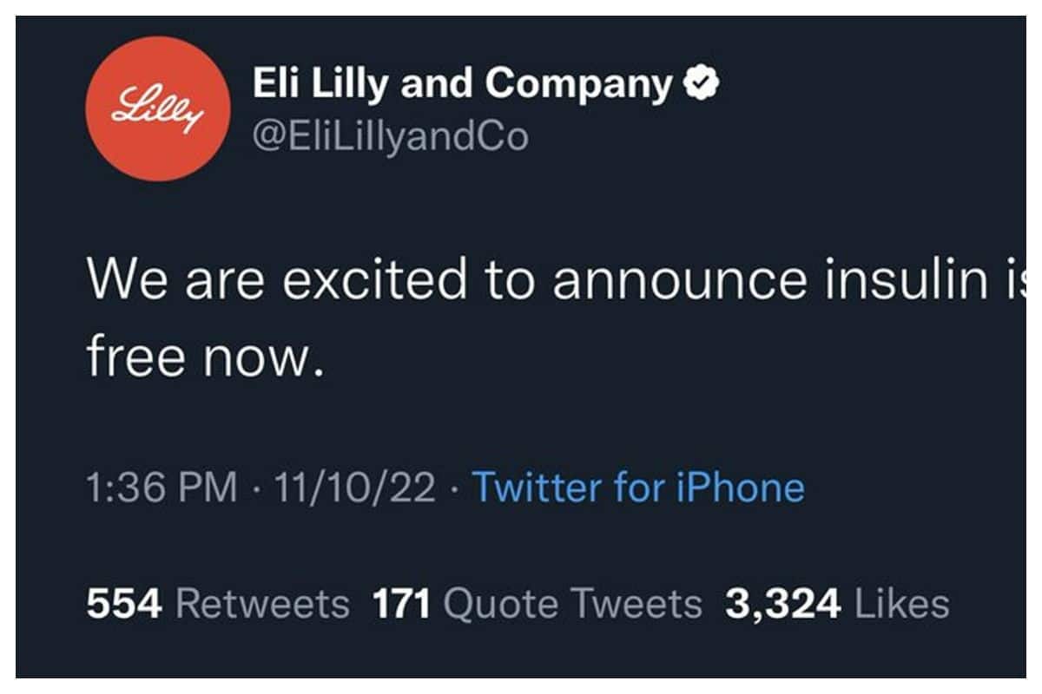Select the 11/10/22 date
This screenshot has height=694, width=1042.
pos(354,488)
